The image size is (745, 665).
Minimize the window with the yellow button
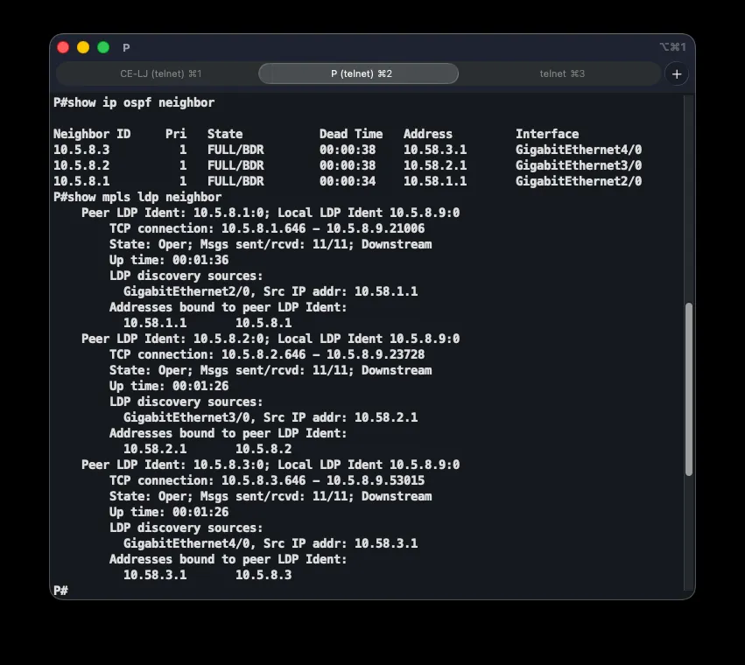click(x=83, y=47)
